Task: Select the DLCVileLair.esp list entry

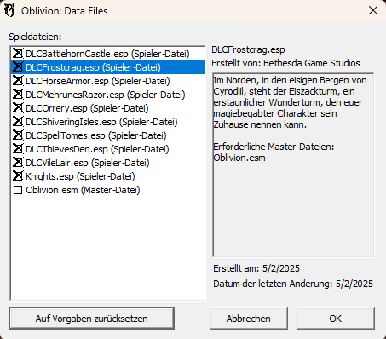Action: pyautogui.click(x=88, y=163)
